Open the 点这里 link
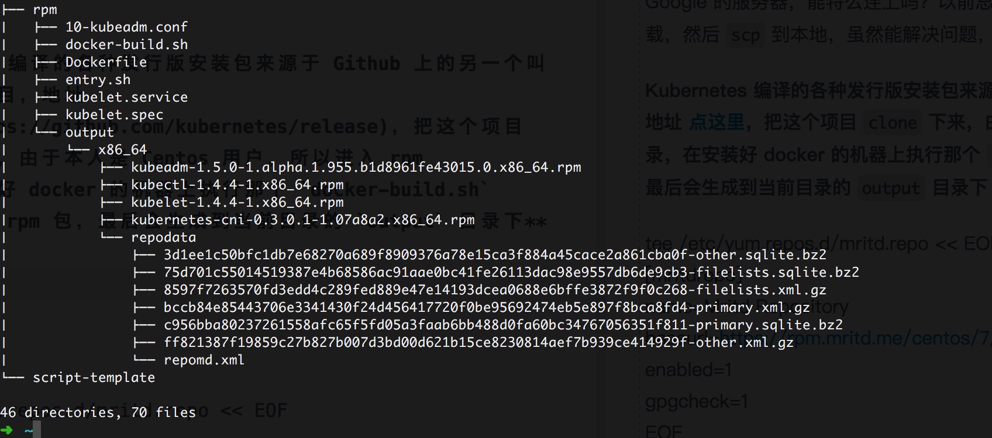Viewport: 992px width, 438px height. (717, 123)
